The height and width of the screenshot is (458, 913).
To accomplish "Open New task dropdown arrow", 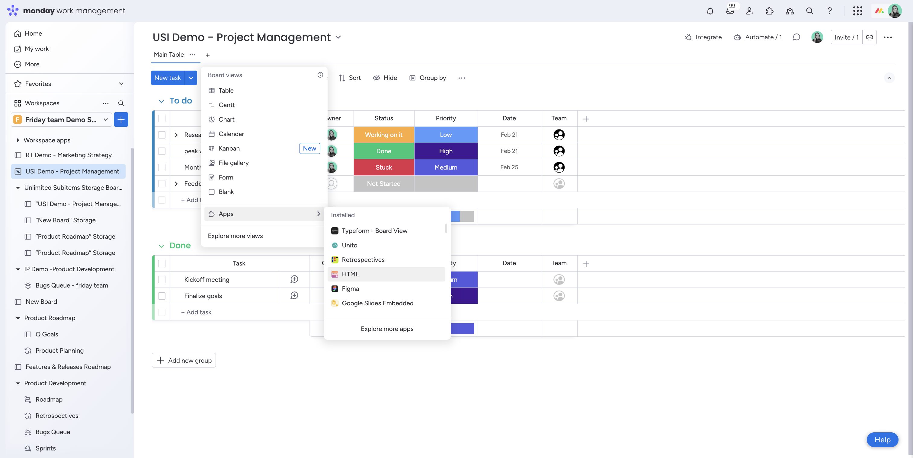I will (x=191, y=78).
